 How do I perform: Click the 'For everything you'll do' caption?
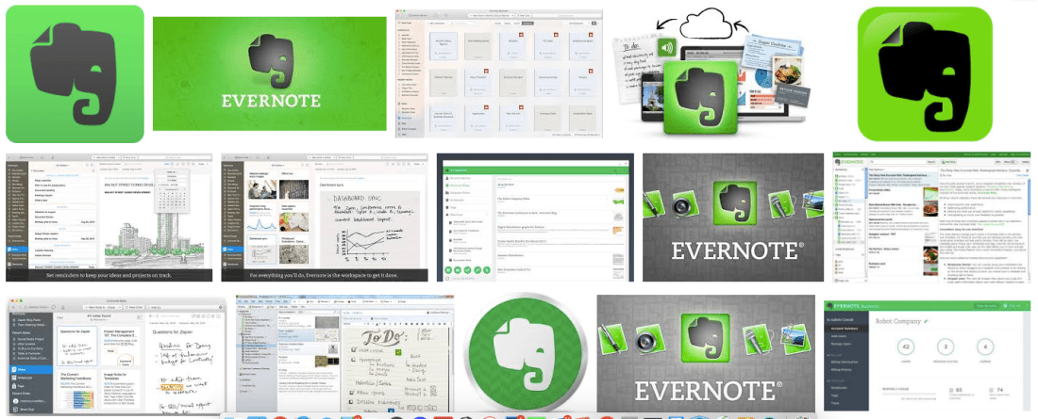(327, 276)
